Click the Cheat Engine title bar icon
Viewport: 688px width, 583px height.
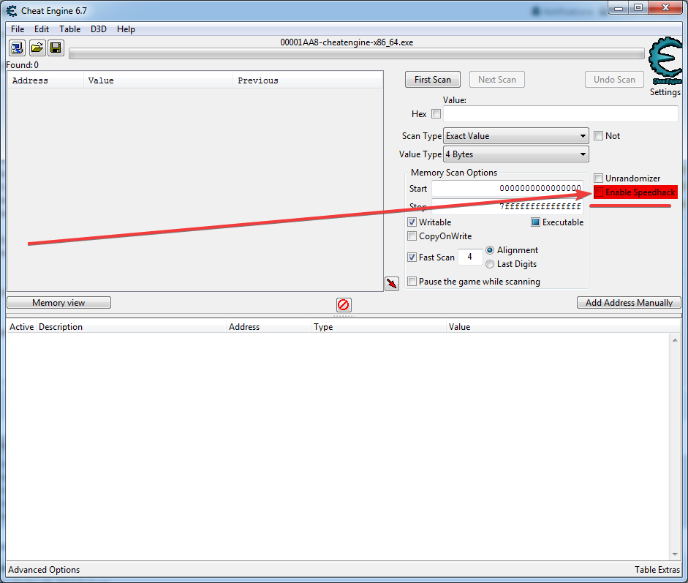12,11
